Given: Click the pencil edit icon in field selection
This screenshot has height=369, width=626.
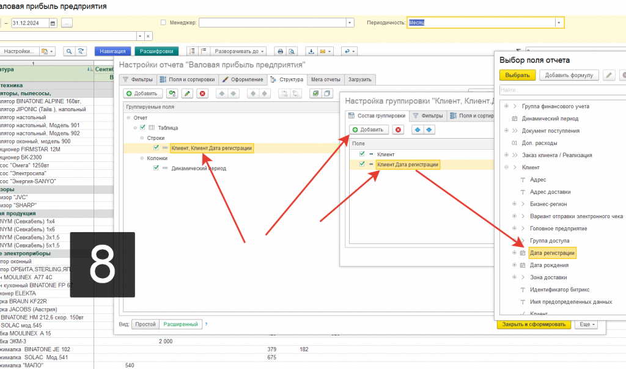Looking at the screenshot, I should (x=609, y=75).
